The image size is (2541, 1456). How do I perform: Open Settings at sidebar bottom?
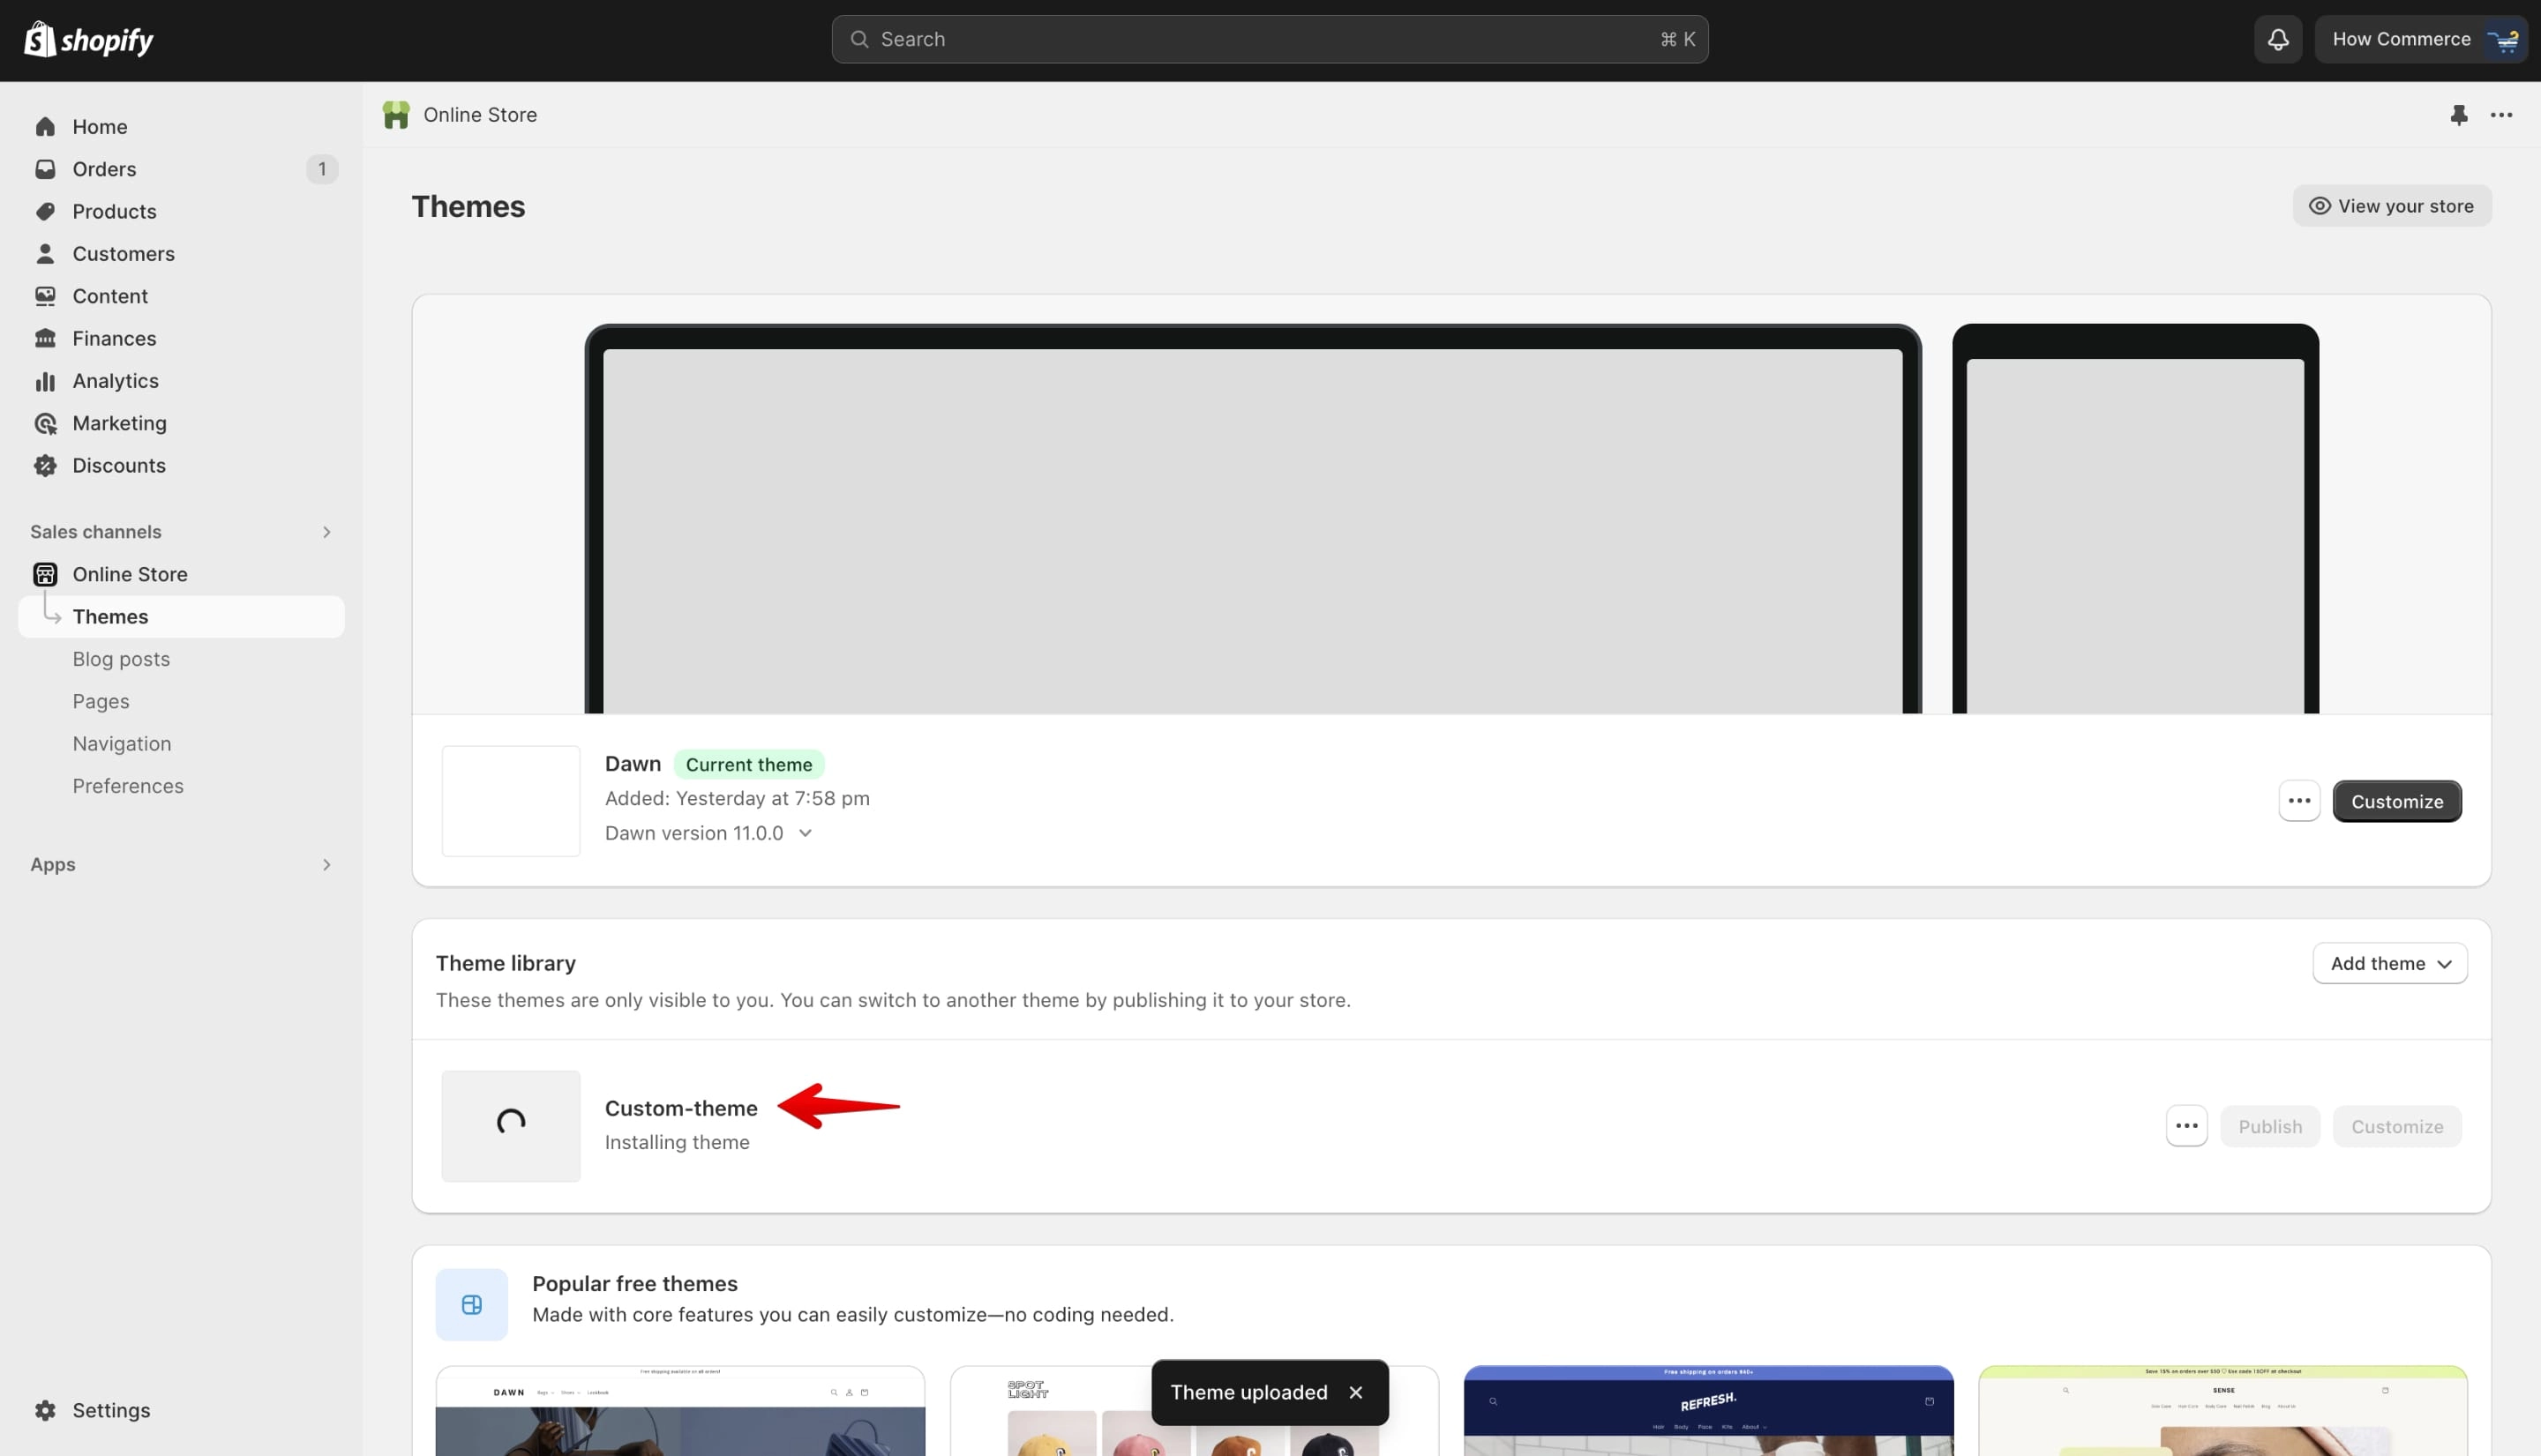coord(111,1410)
